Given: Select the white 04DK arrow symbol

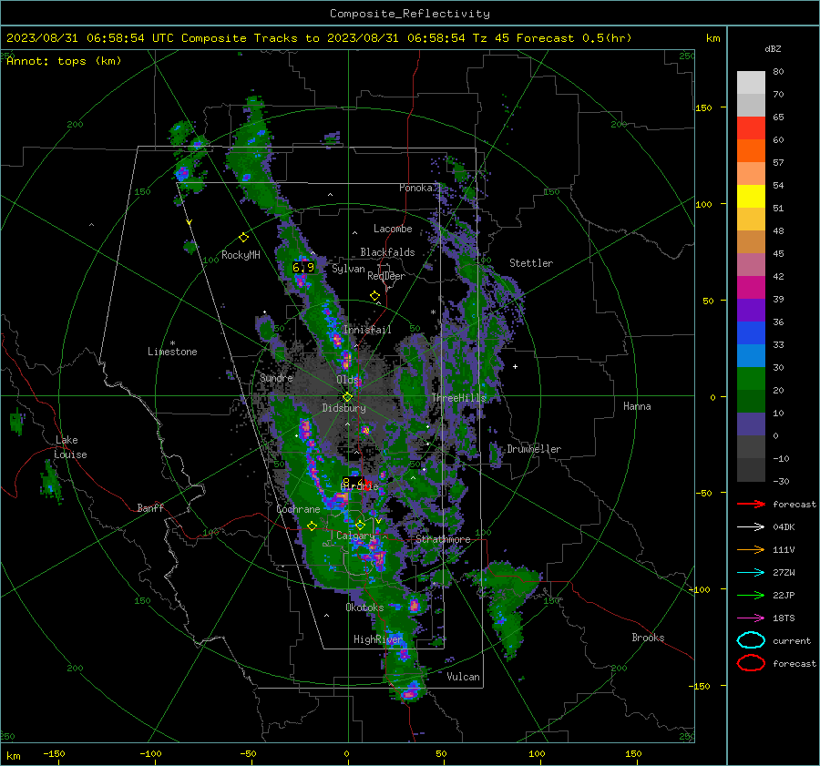Looking at the screenshot, I should 751,527.
